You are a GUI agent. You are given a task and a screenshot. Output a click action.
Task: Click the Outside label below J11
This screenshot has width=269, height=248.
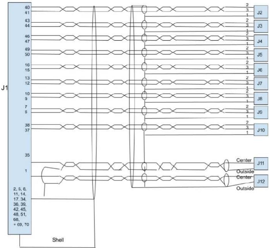click(245, 171)
